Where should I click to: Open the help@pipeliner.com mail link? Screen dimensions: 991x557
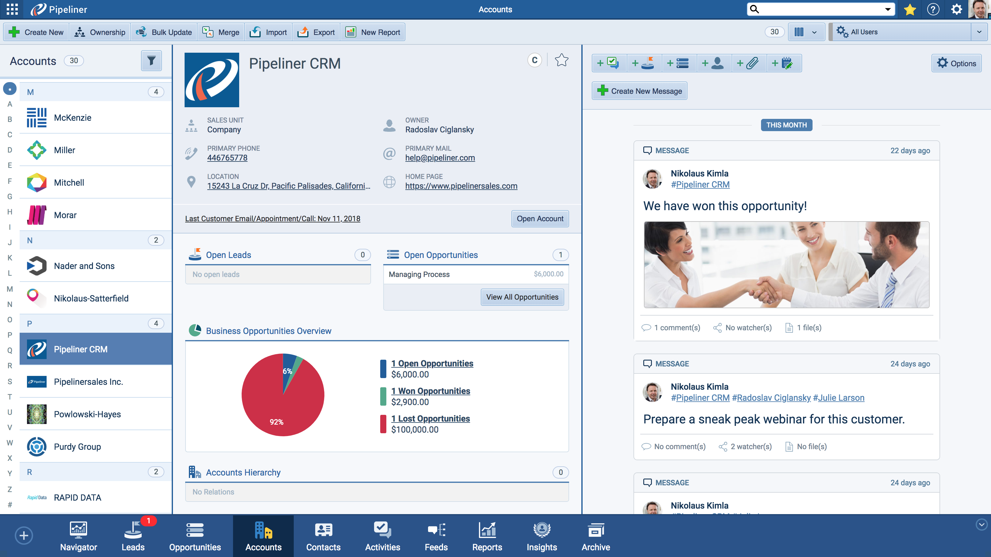(x=440, y=157)
